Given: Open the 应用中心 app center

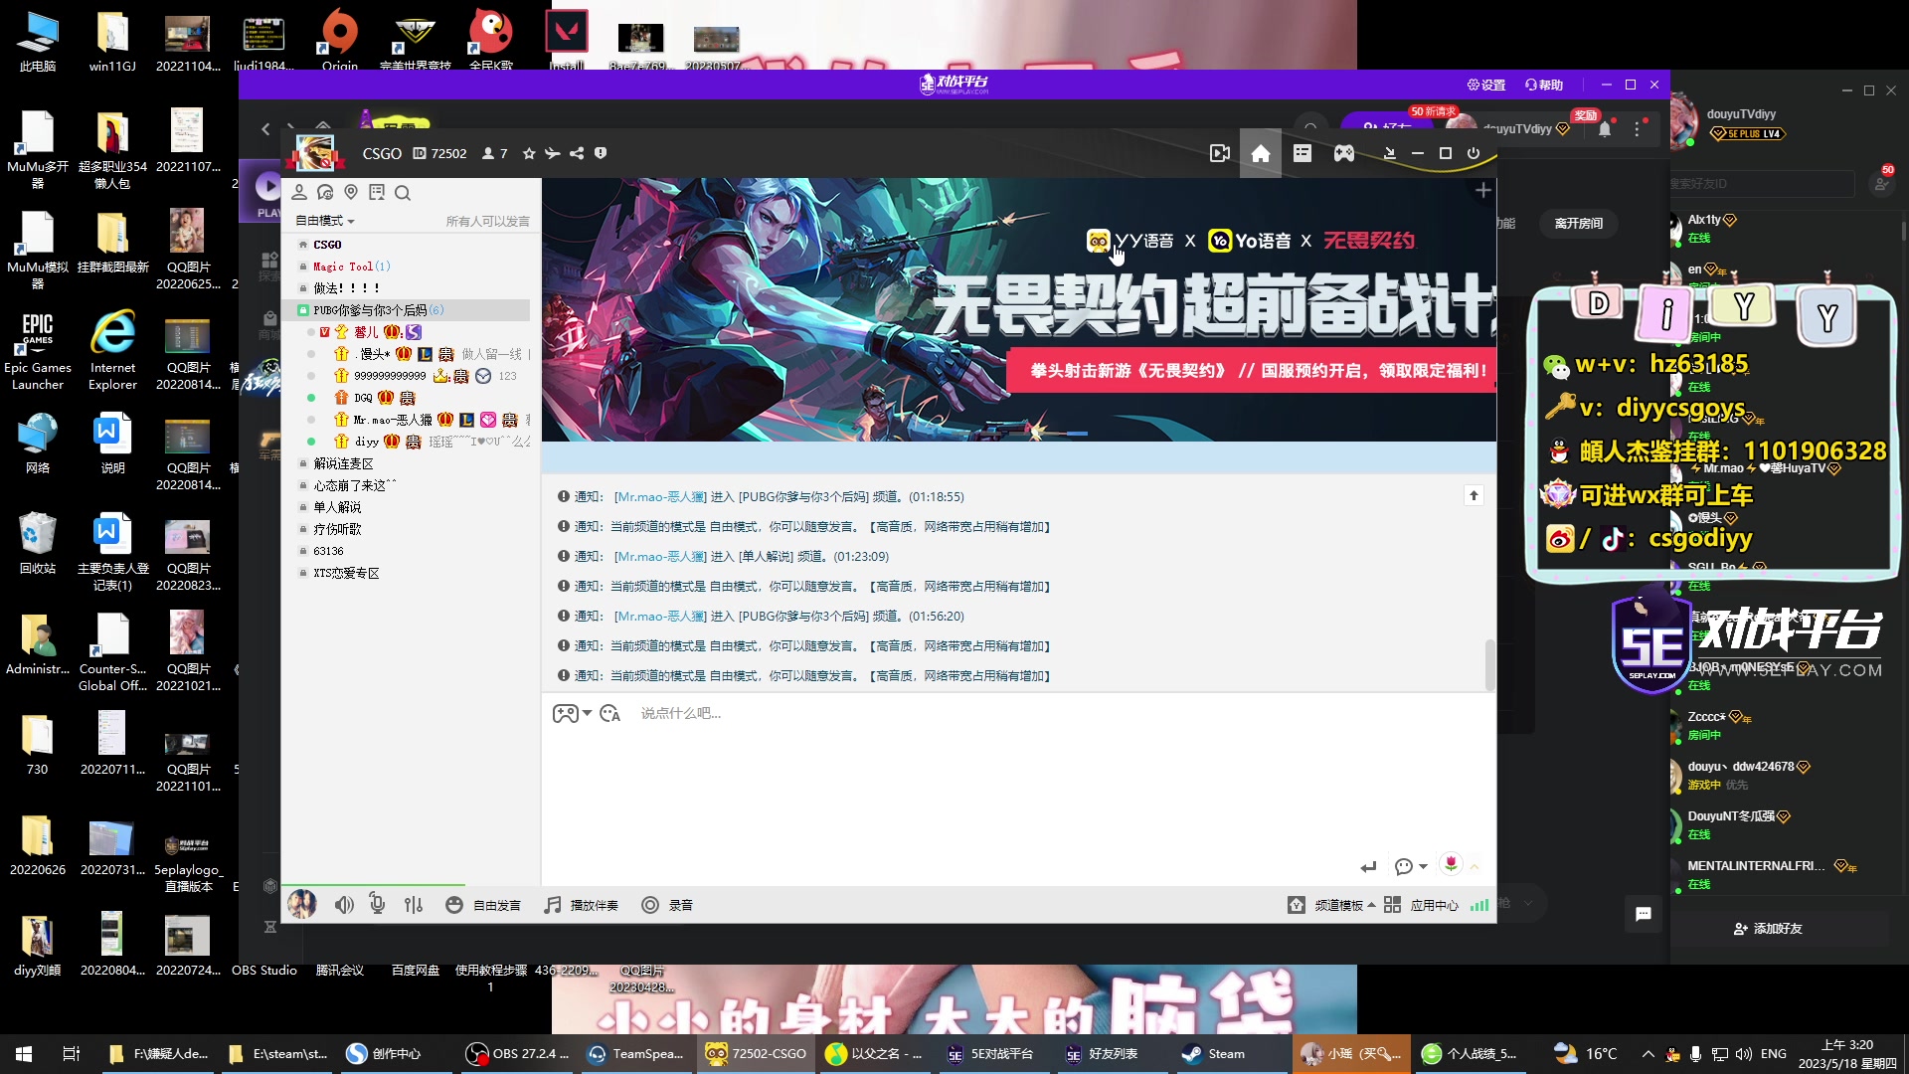Looking at the screenshot, I should pyautogui.click(x=1422, y=905).
